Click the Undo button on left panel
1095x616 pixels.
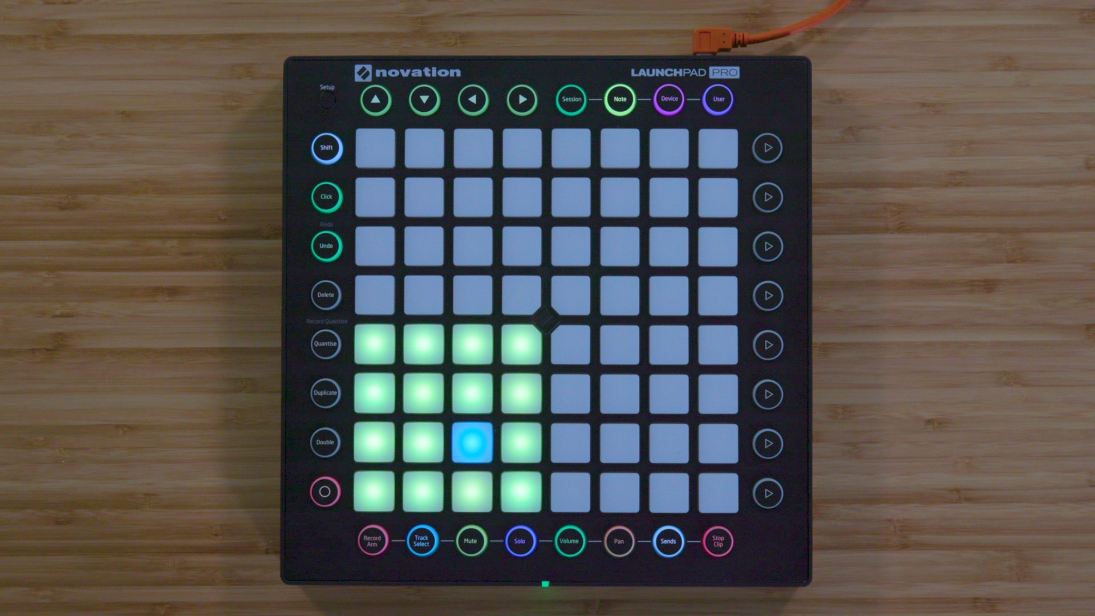[x=327, y=246]
